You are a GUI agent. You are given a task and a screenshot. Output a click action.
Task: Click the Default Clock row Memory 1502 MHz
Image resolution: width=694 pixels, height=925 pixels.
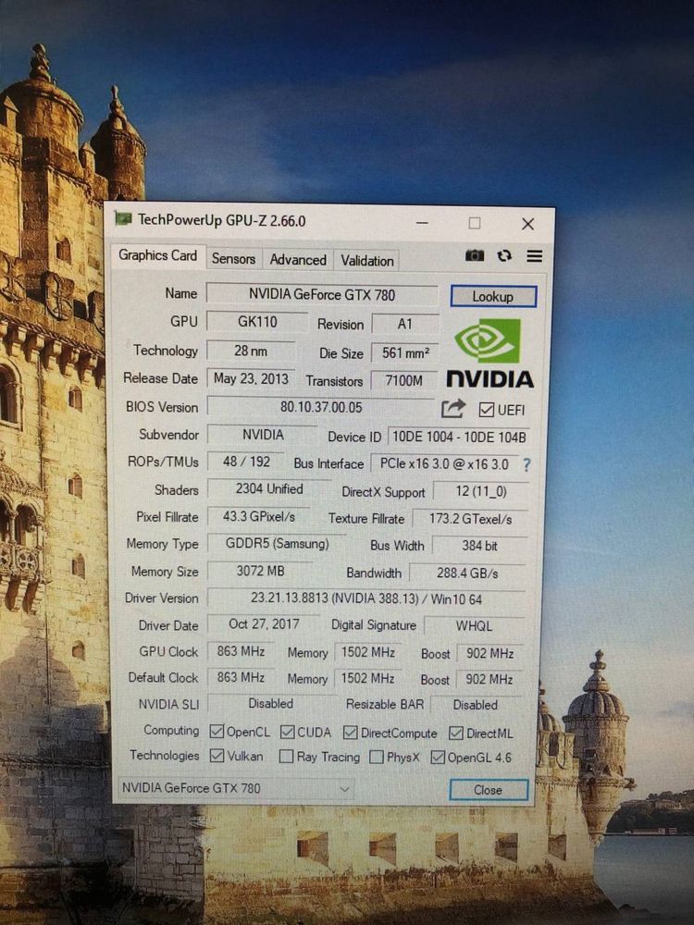[x=367, y=678]
